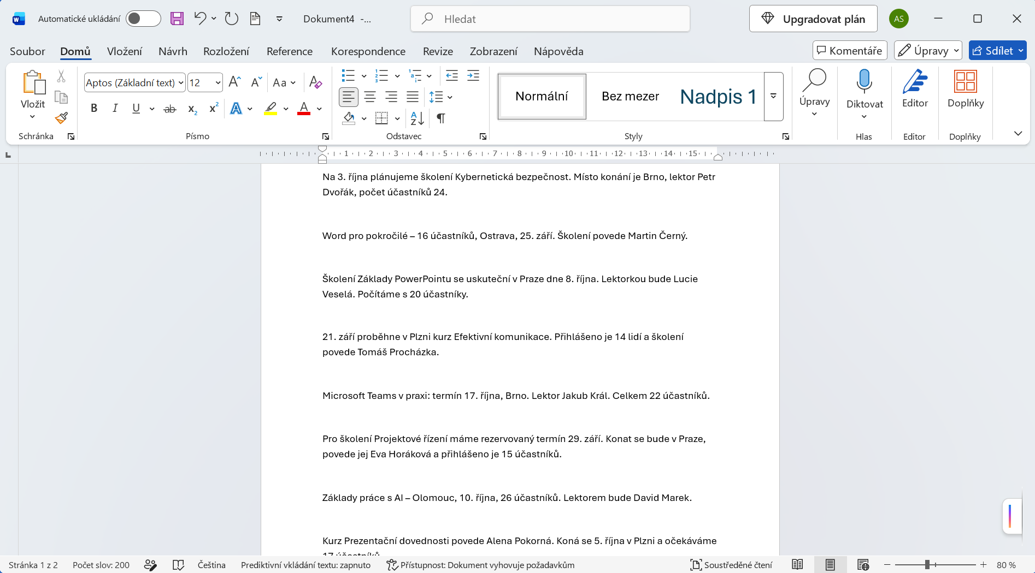This screenshot has height=573, width=1035.
Task: Open the Doplňky add-ins gallery
Action: [x=965, y=89]
